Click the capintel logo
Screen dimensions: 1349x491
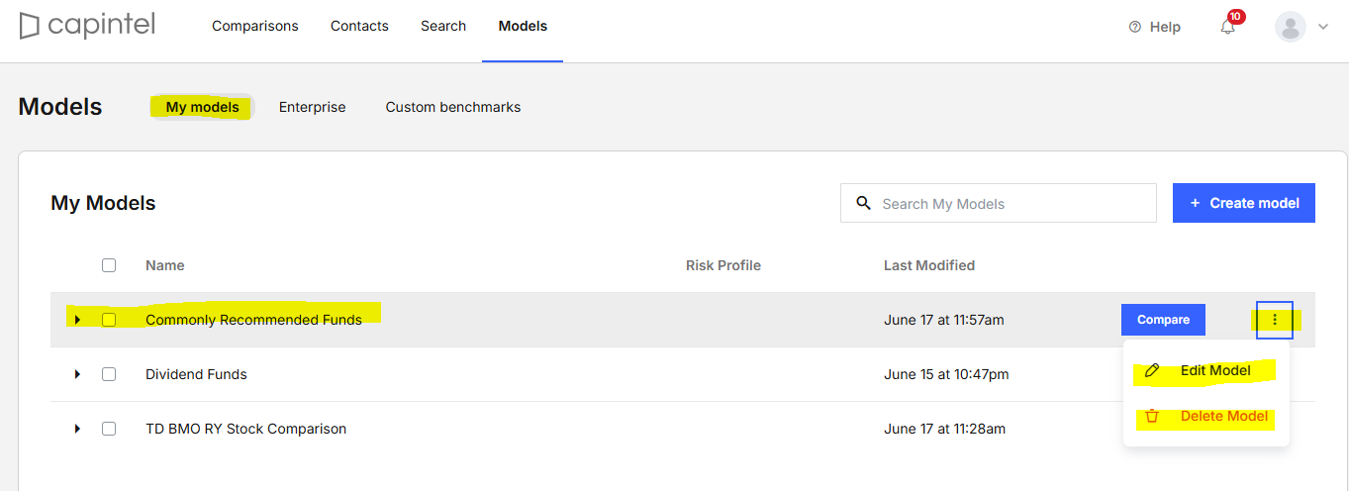[x=87, y=26]
